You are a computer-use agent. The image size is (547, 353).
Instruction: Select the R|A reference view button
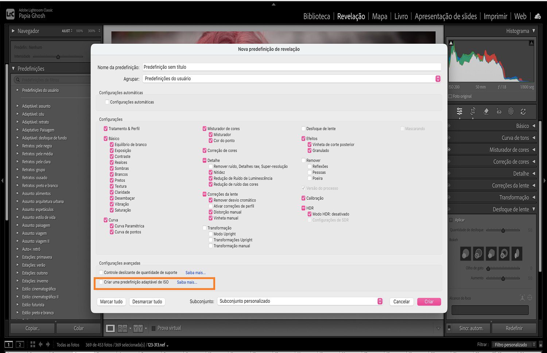tap(123, 328)
